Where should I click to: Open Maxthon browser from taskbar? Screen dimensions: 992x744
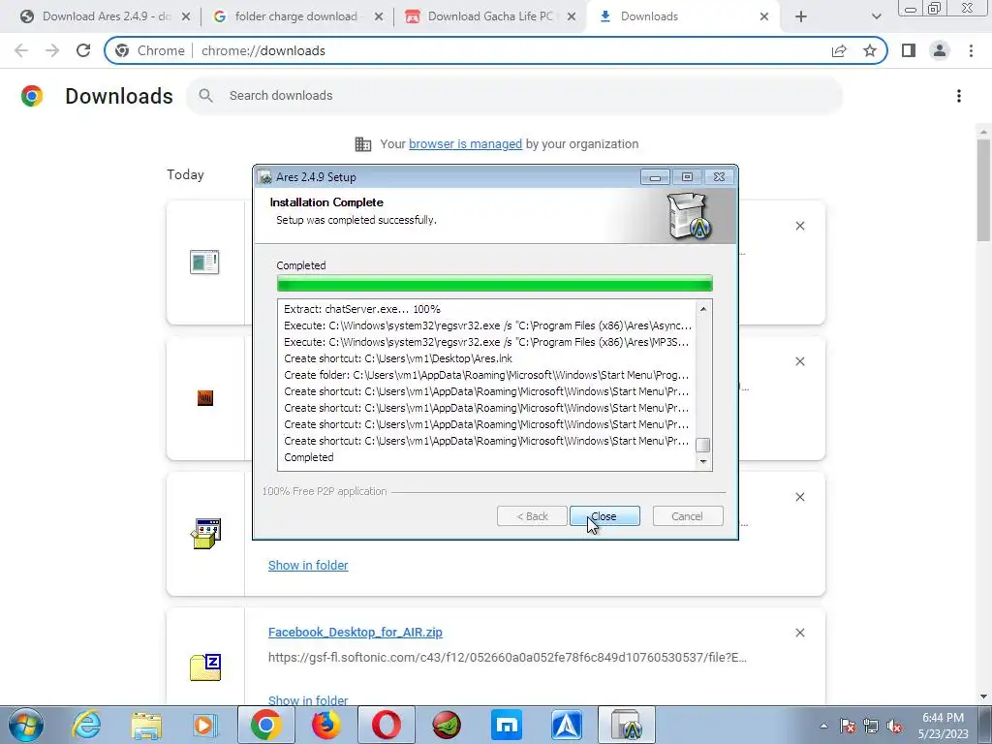(x=507, y=725)
